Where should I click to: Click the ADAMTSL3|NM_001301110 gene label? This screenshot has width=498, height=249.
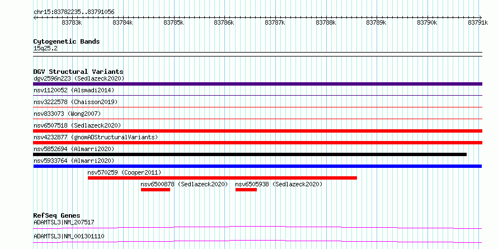pyautogui.click(x=69, y=236)
